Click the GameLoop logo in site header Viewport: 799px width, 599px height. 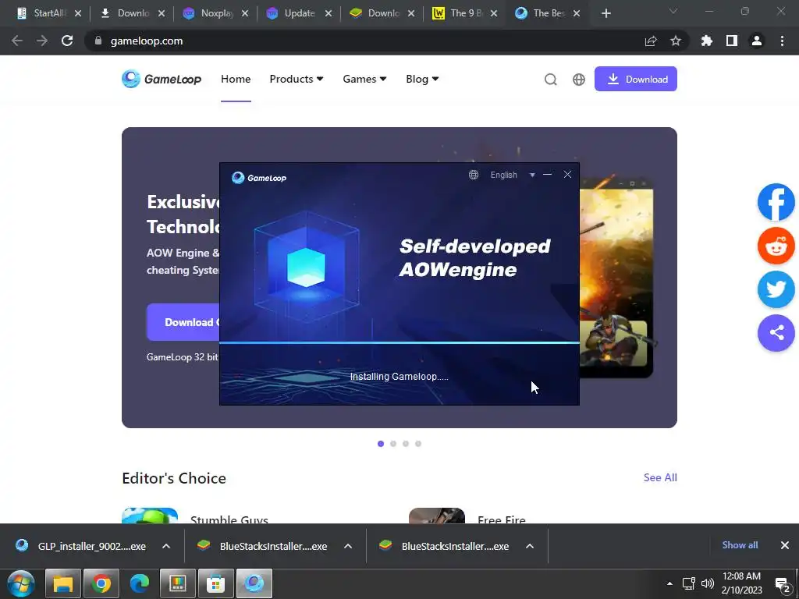point(162,79)
